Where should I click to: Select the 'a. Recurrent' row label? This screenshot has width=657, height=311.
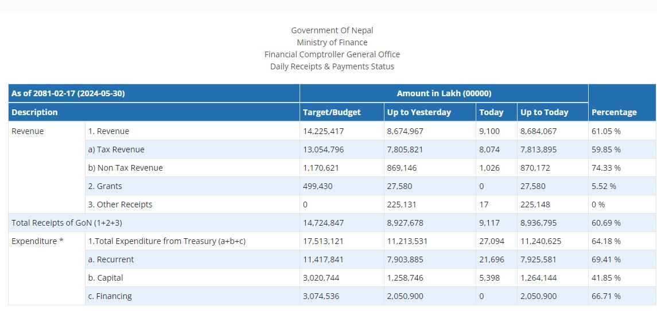pyautogui.click(x=111, y=259)
